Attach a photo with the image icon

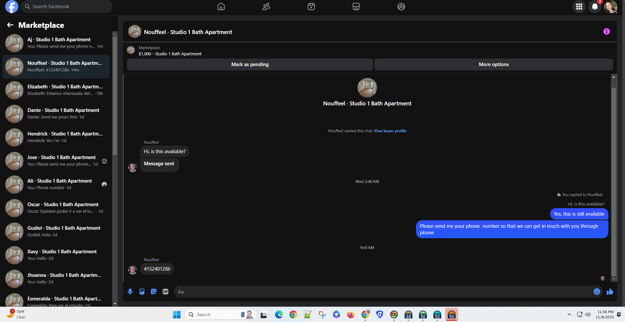pyautogui.click(x=142, y=292)
